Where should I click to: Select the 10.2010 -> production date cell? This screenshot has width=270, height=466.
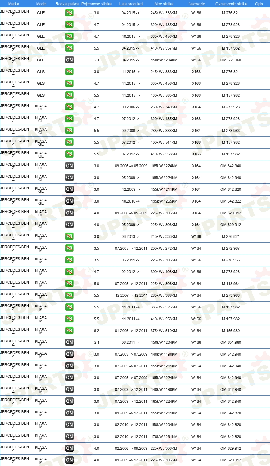(x=131, y=201)
